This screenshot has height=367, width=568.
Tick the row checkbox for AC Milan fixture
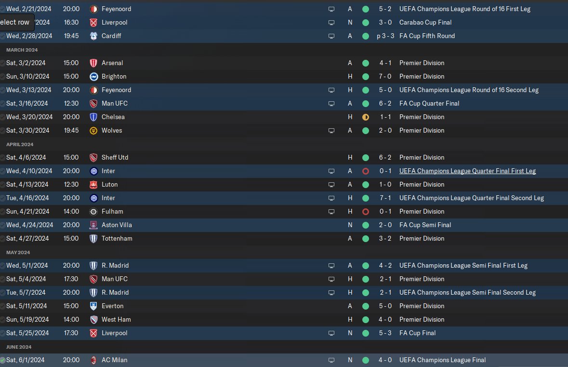[3, 360]
